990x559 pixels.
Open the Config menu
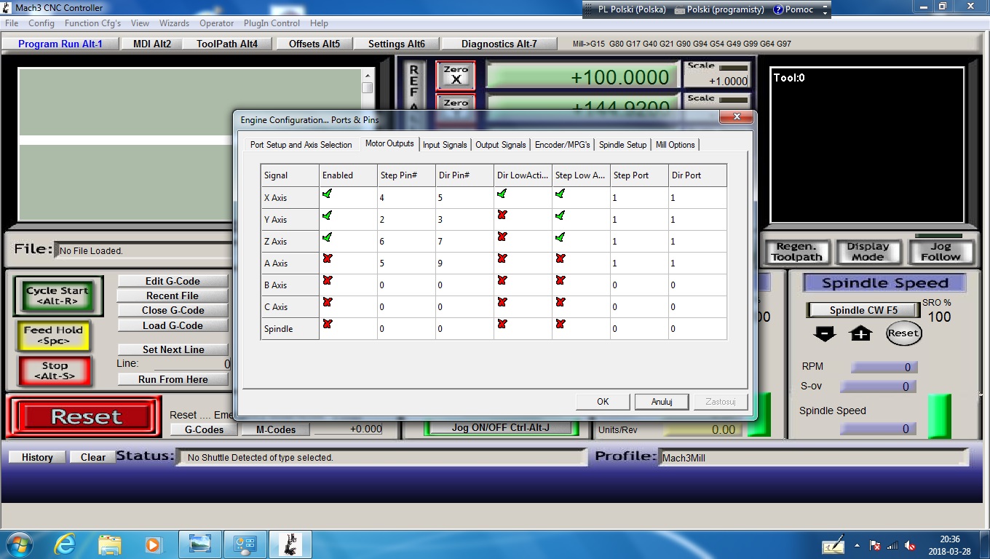point(41,23)
